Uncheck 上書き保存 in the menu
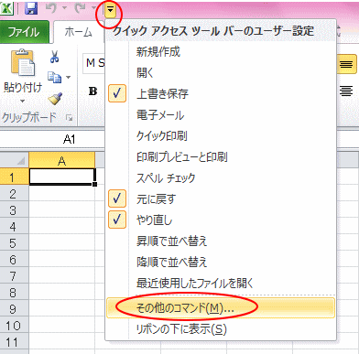The width and height of the screenshot is (359, 354). pyautogui.click(x=221, y=93)
